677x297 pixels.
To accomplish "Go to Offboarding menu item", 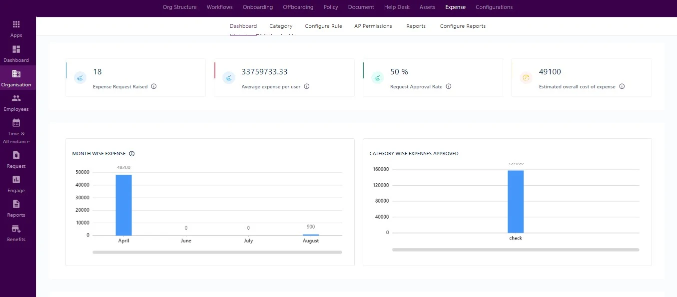I will pos(298,7).
